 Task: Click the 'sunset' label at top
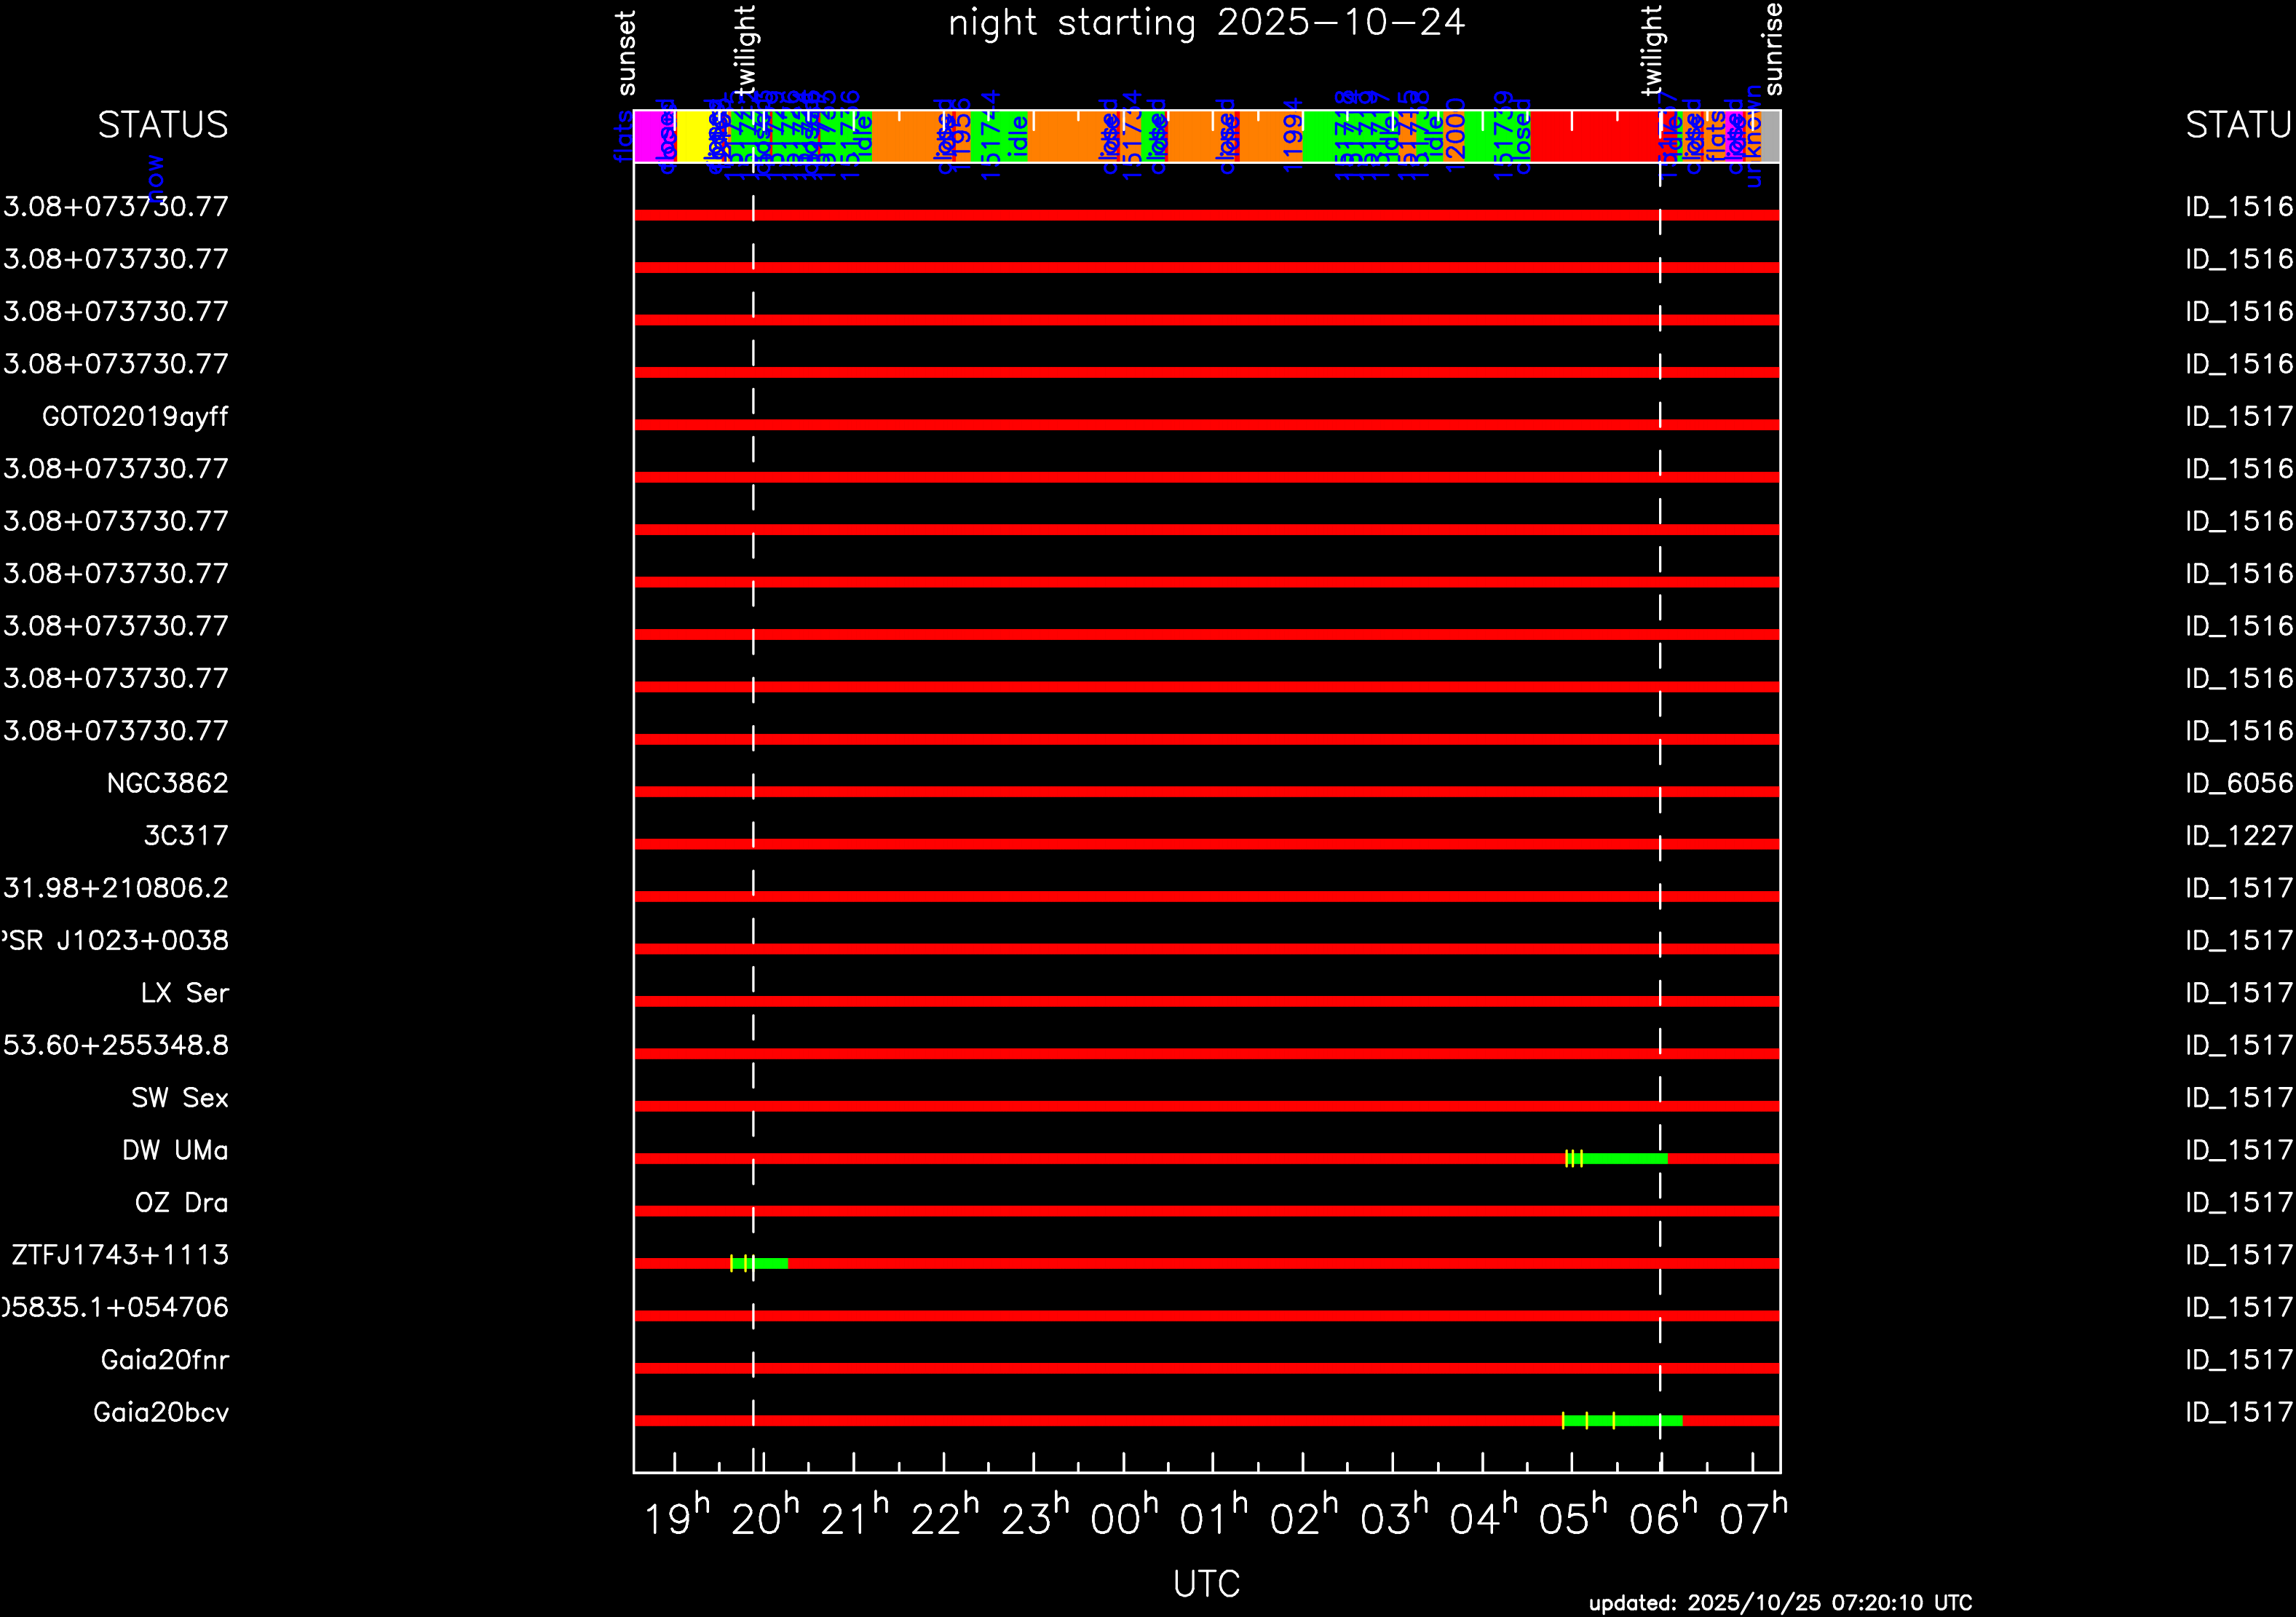(626, 52)
